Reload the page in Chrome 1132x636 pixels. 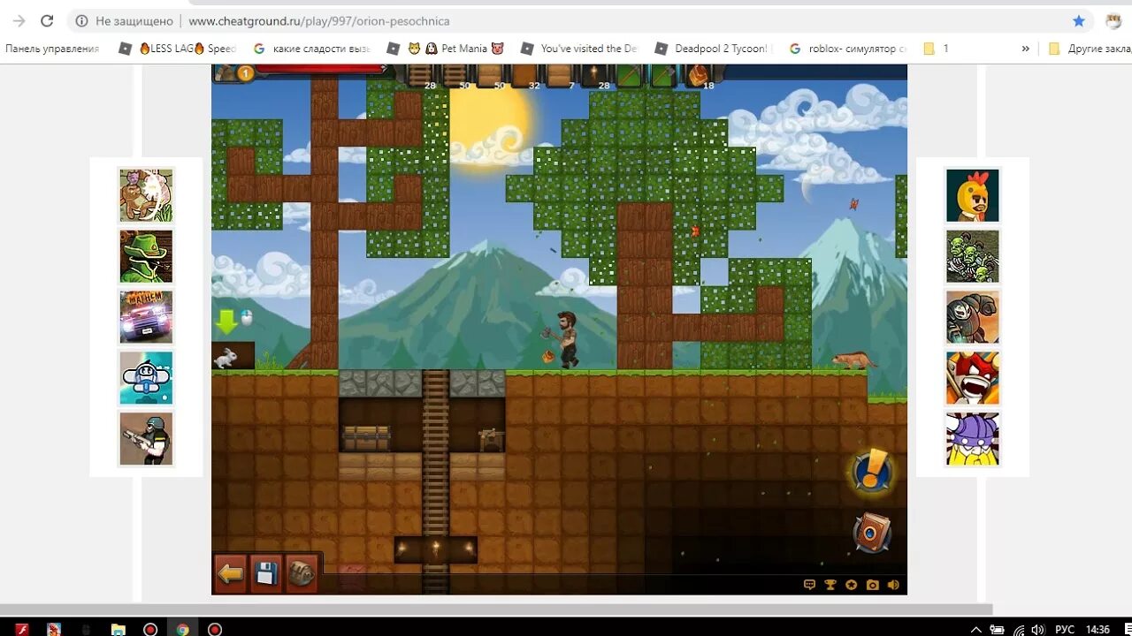tap(48, 20)
